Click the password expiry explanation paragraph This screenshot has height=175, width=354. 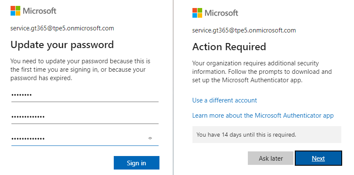pyautogui.click(x=80, y=70)
